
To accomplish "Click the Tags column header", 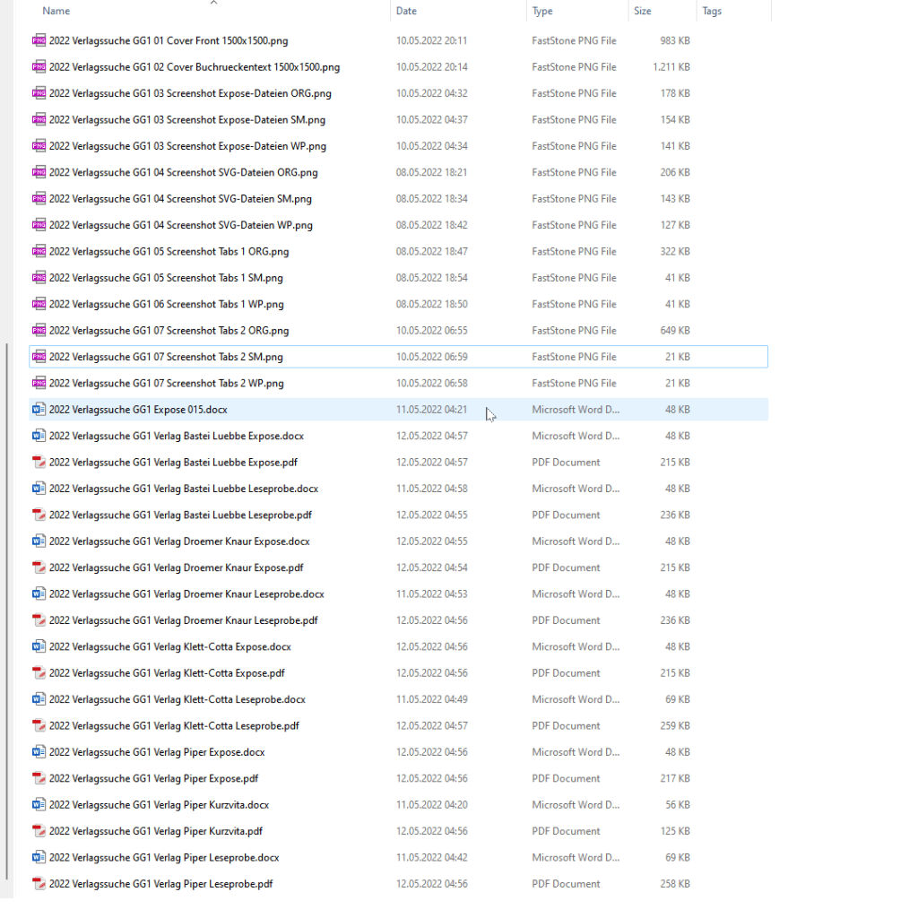I will 712,12.
